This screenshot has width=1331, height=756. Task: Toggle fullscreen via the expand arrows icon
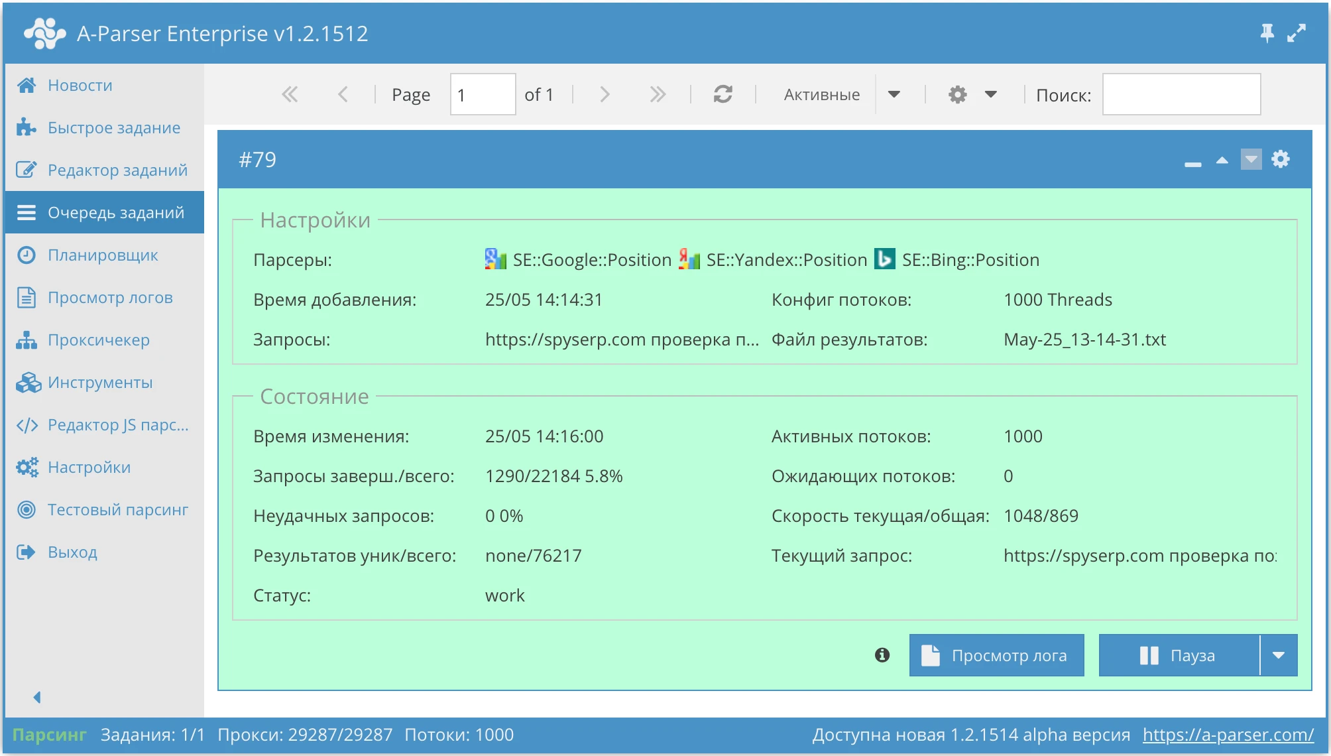click(1296, 32)
